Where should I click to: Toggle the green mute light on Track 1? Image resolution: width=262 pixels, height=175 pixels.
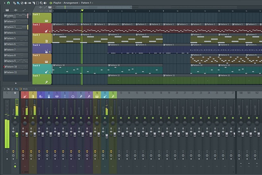50,21
